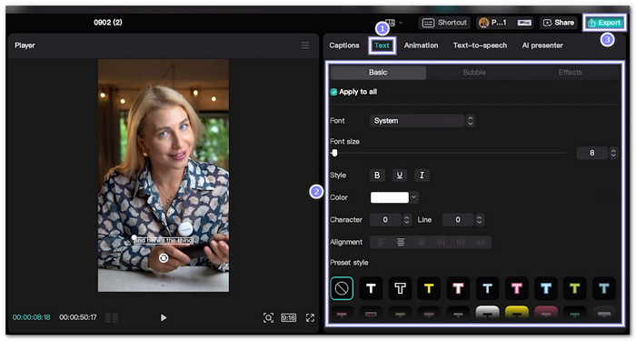
Task: Open the P...1 account profile
Action: [x=492, y=23]
